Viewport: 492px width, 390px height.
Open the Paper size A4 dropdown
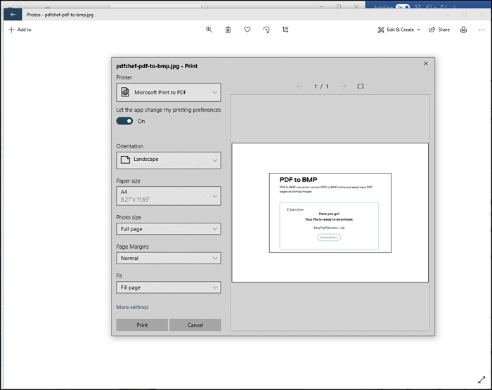168,195
